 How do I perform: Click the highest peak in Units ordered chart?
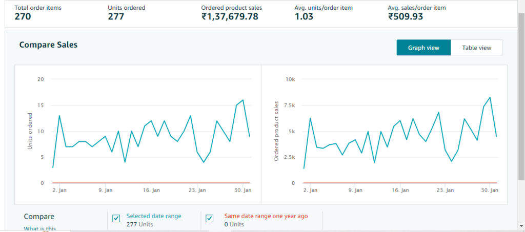[x=243, y=100]
